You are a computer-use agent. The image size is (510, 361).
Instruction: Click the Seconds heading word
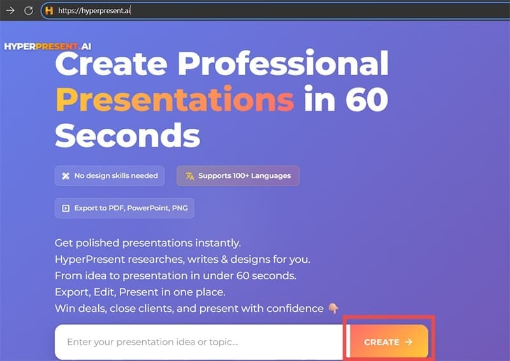[x=127, y=135]
